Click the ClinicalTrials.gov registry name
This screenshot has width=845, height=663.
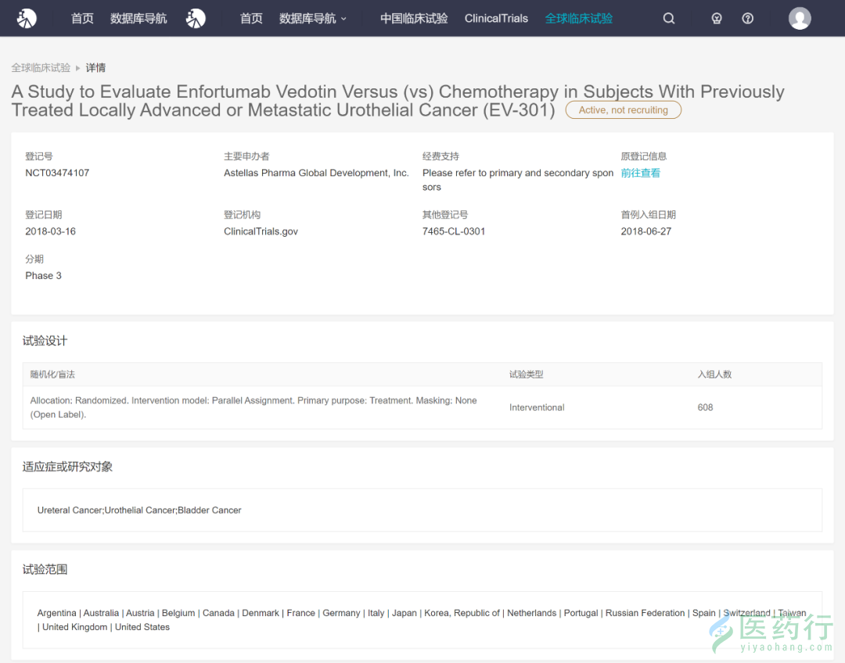coord(261,231)
